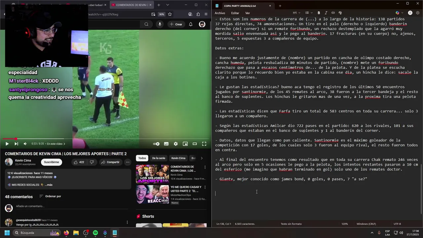Change the 120% zoom in status bar
The image size is (423, 238).
click(x=345, y=224)
